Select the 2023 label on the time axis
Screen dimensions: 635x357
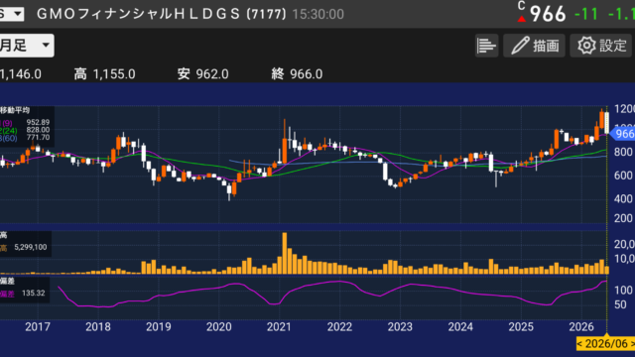point(400,326)
